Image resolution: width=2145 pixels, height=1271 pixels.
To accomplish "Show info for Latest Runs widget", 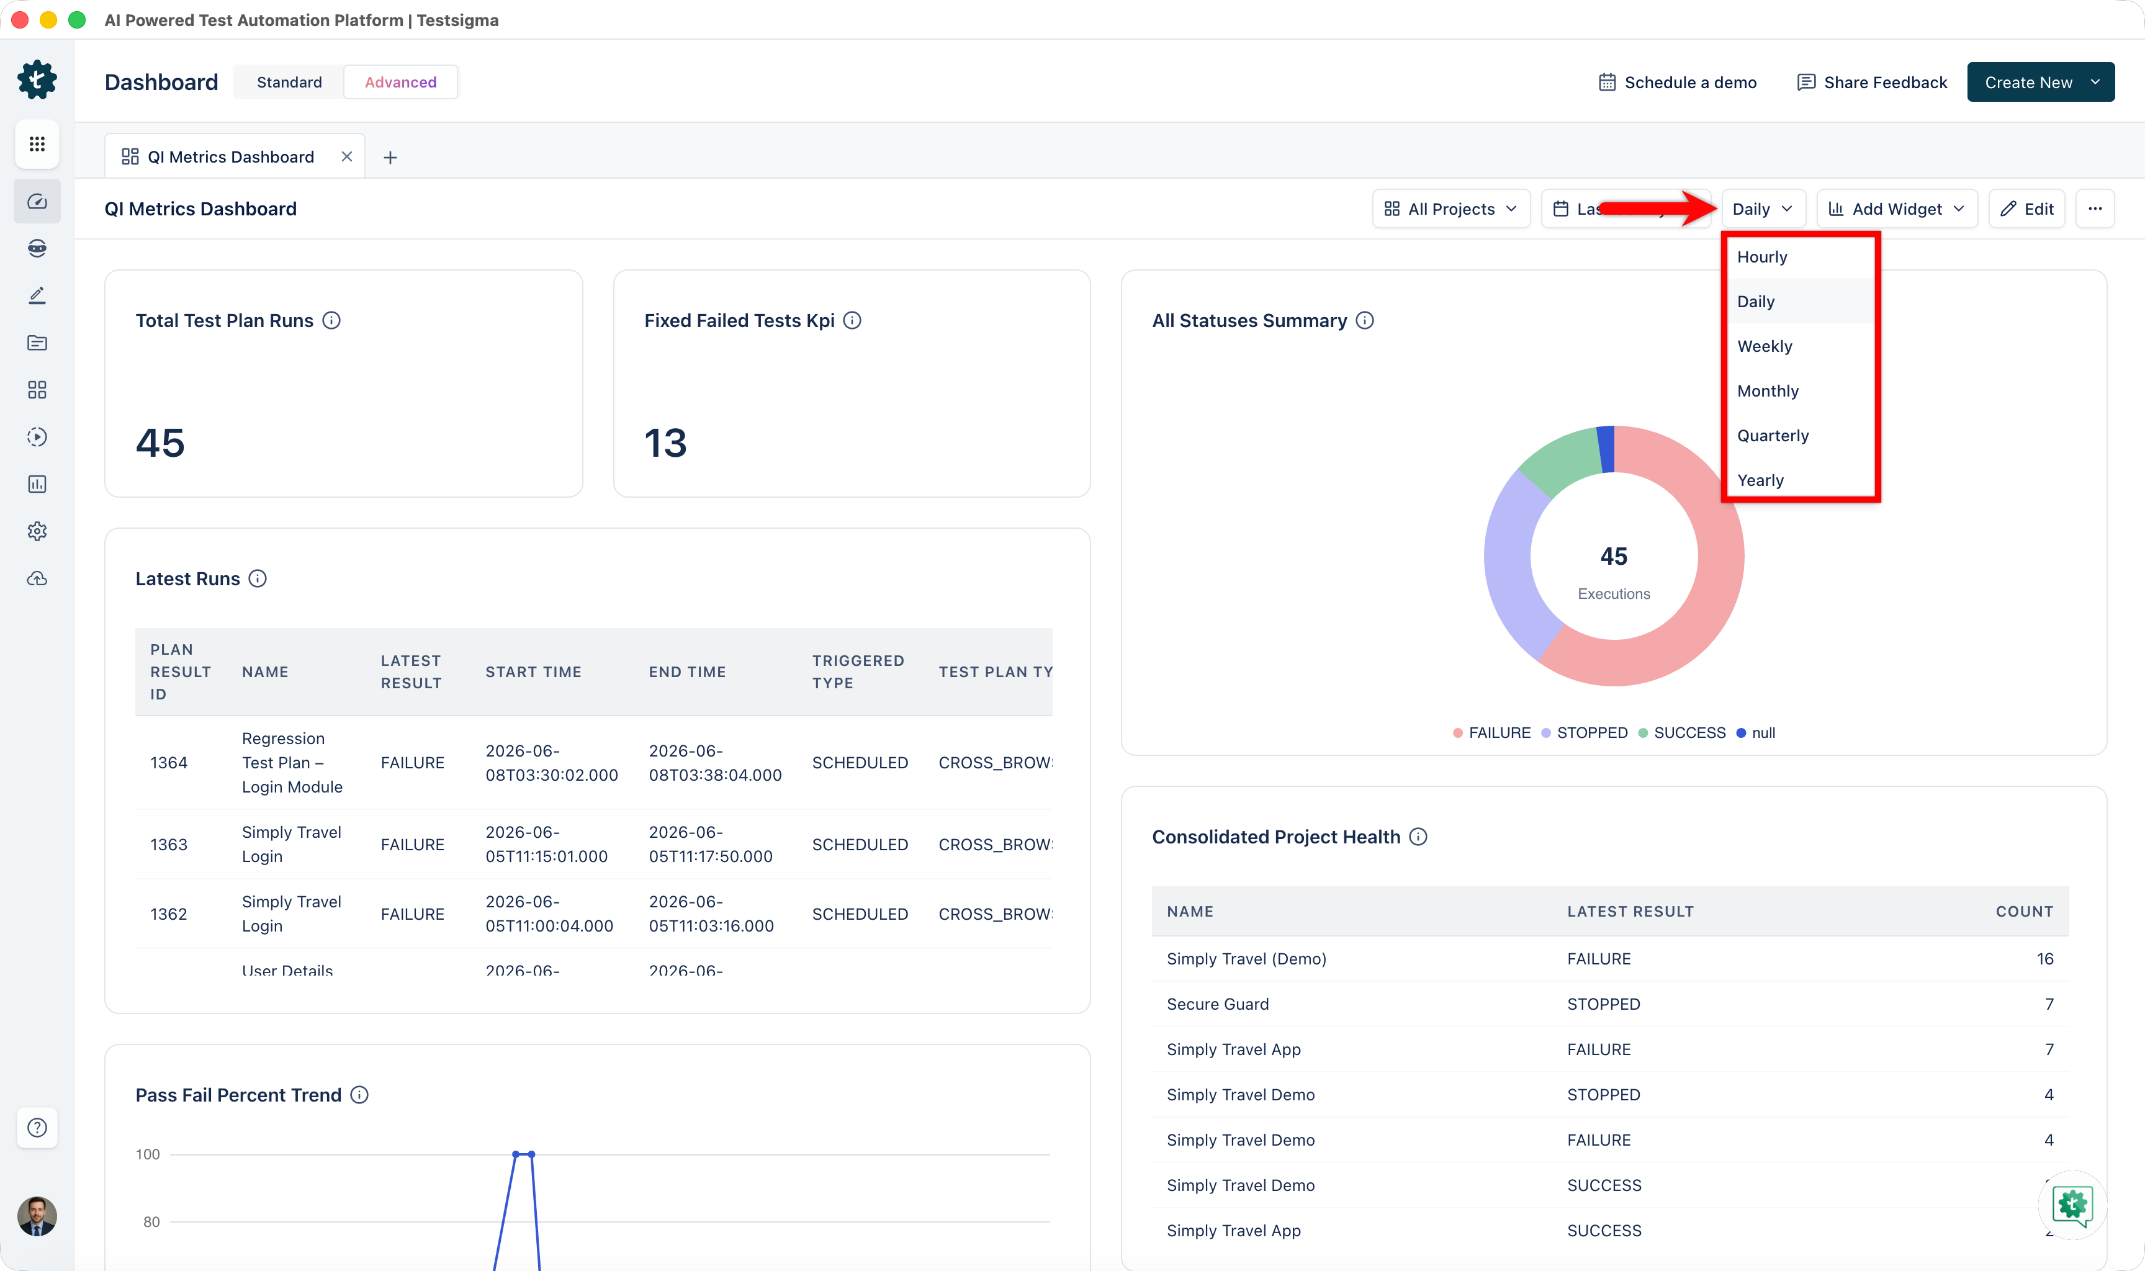I will [x=258, y=579].
